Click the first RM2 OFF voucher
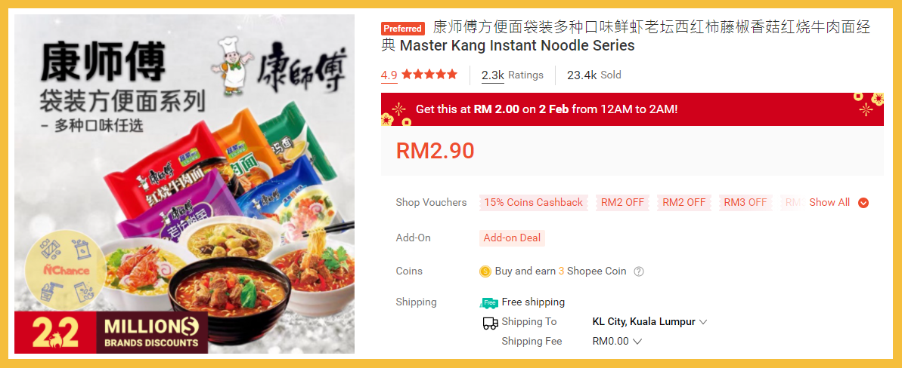 [622, 202]
